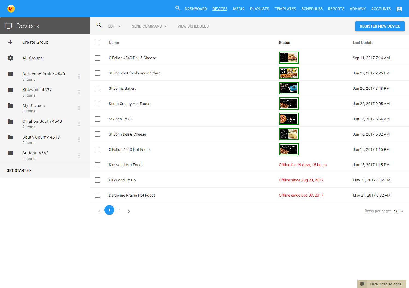Toggle the select-all devices checkbox

coord(97,43)
